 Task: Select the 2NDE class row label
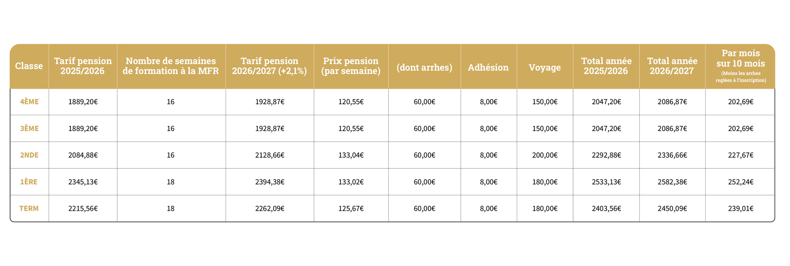(x=29, y=155)
